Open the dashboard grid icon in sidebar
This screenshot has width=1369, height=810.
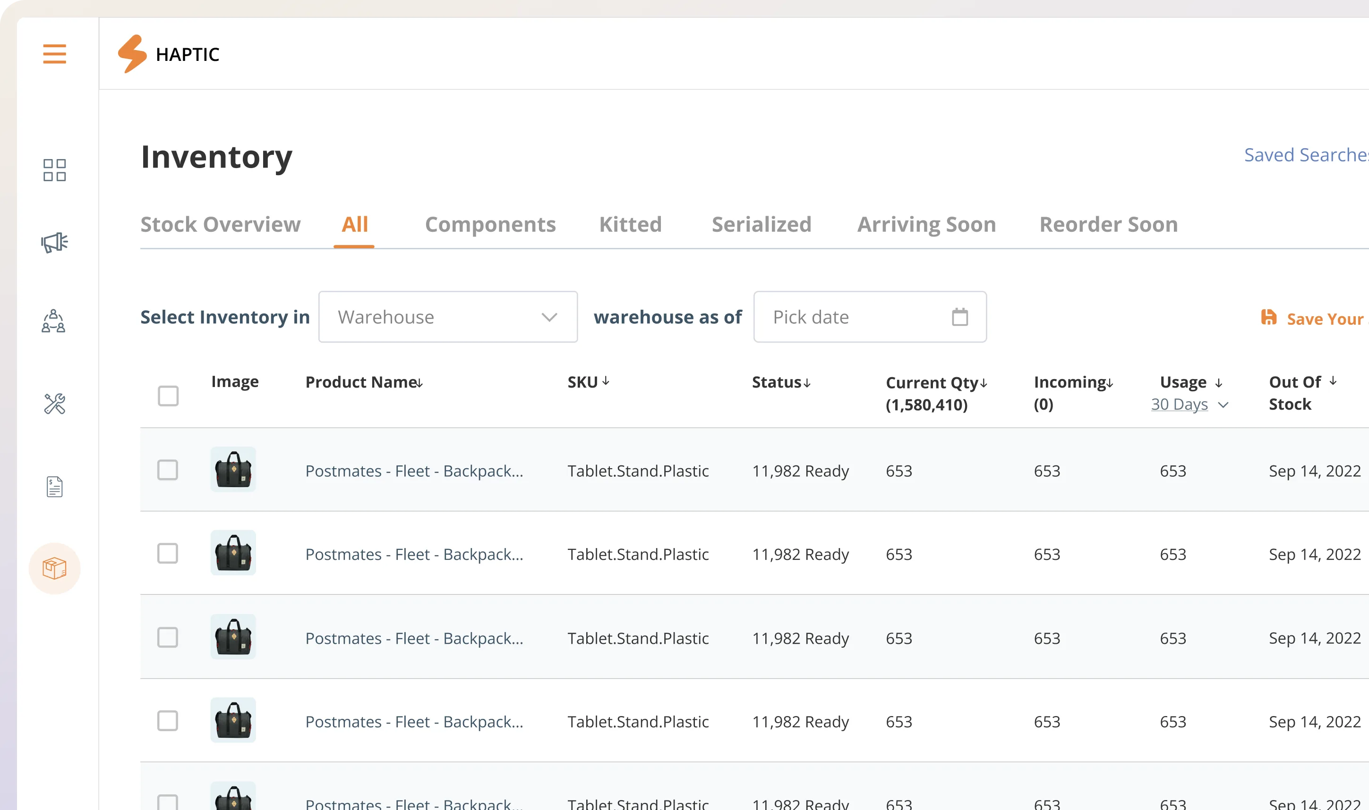(55, 170)
